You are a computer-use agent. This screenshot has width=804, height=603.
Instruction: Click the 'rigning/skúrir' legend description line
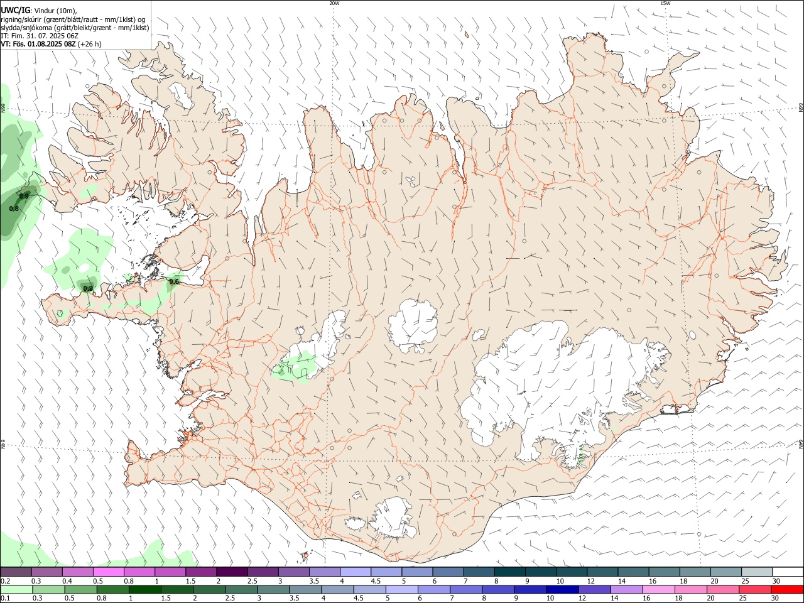pyautogui.click(x=73, y=19)
